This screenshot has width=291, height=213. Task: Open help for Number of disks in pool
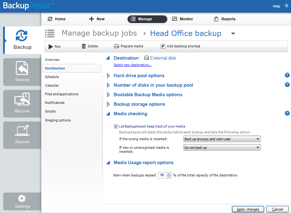point(287,85)
